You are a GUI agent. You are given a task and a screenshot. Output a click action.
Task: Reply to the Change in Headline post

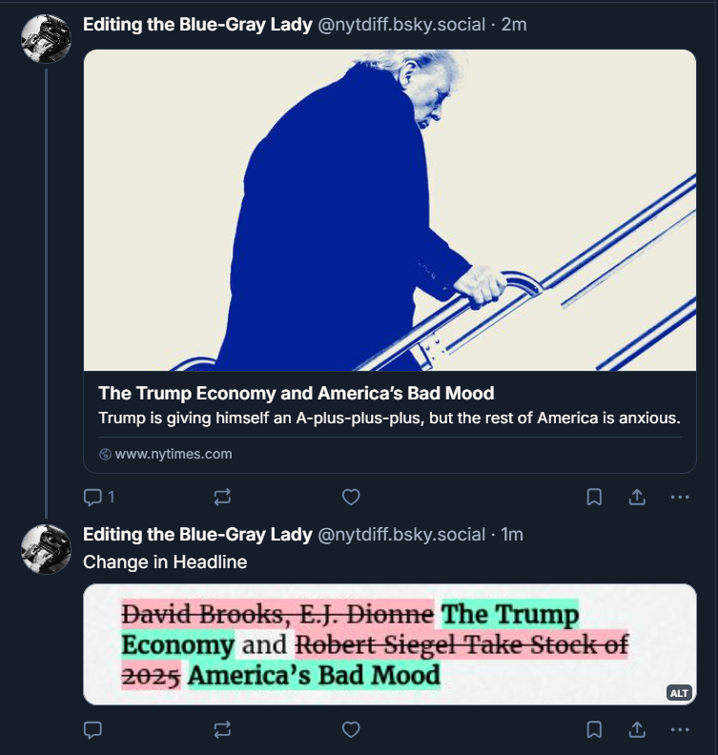pos(93,729)
